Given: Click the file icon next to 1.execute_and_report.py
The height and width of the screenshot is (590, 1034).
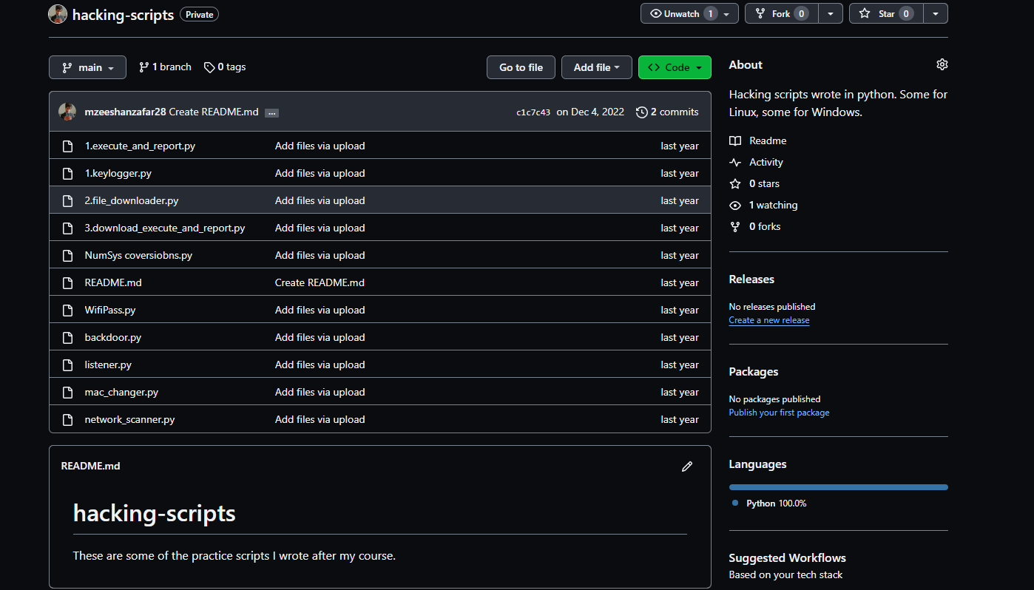Looking at the screenshot, I should pos(68,146).
